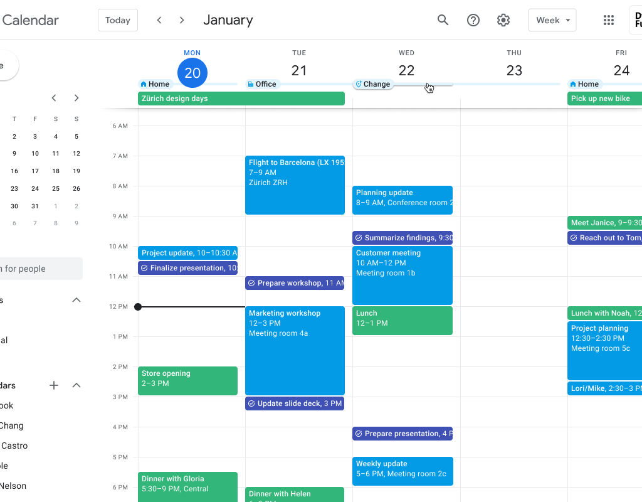642x502 pixels.
Task: Select Monday 20 in the day header
Action: (192, 73)
